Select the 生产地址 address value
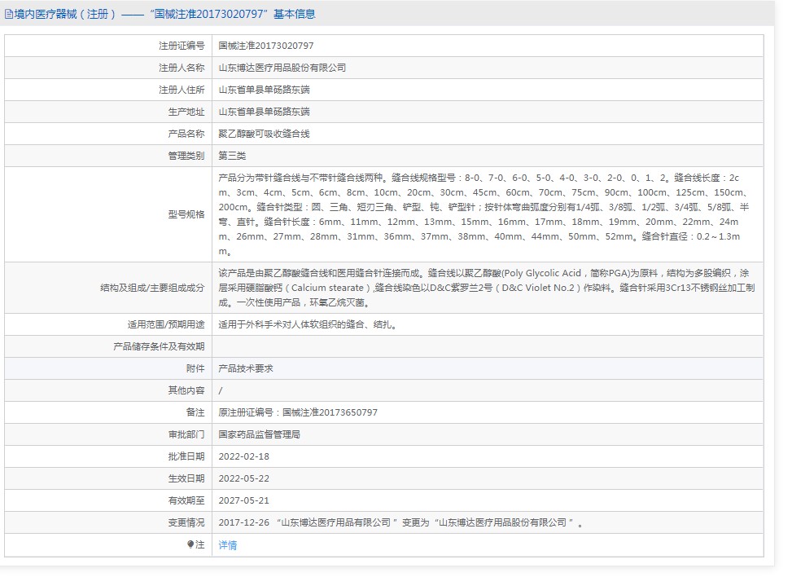792x577 pixels. 264,112
